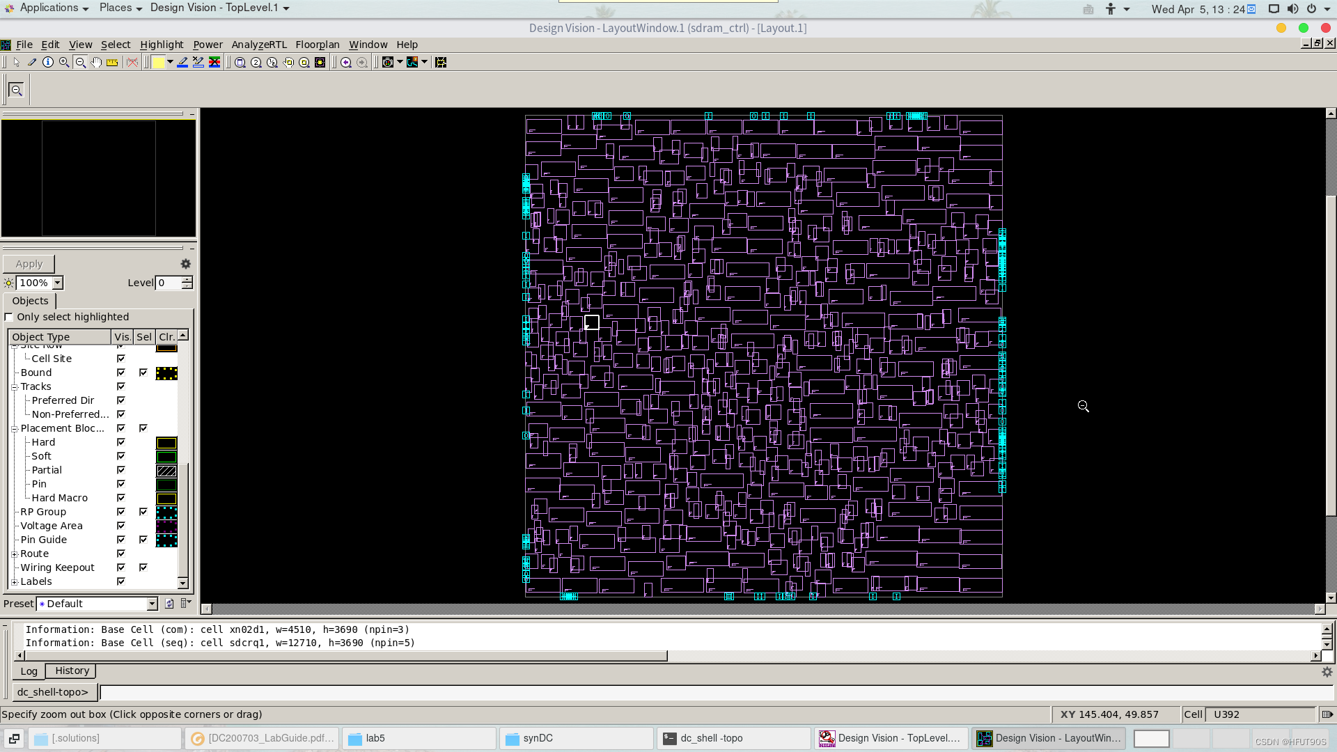Click the previous view back-arrow icon
This screenshot has width=1337, height=752.
346,63
